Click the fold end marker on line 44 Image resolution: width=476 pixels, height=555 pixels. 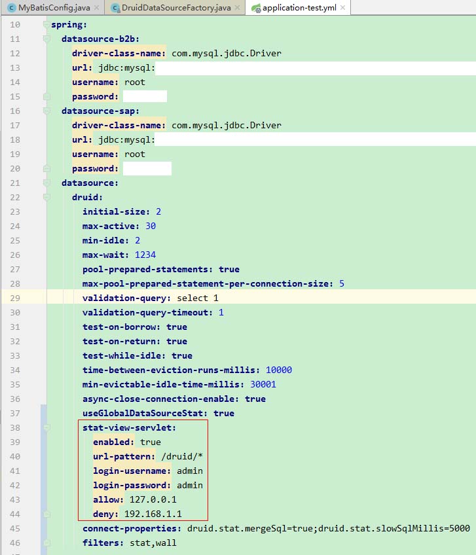(46, 514)
